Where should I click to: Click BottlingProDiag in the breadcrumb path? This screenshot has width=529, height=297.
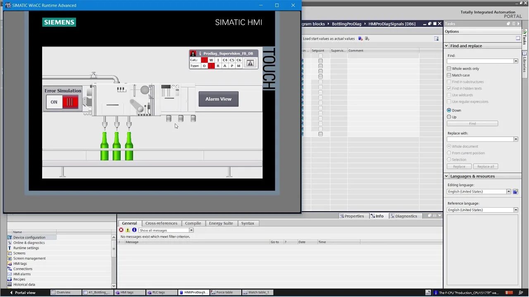pos(346,24)
